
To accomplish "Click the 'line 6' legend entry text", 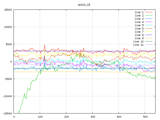I will (x=139, y=28).
